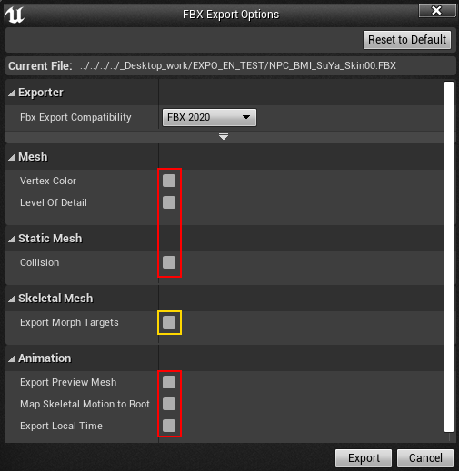The height and width of the screenshot is (471, 459).
Task: Tick the Export Preview Mesh checkbox
Action: (x=169, y=382)
